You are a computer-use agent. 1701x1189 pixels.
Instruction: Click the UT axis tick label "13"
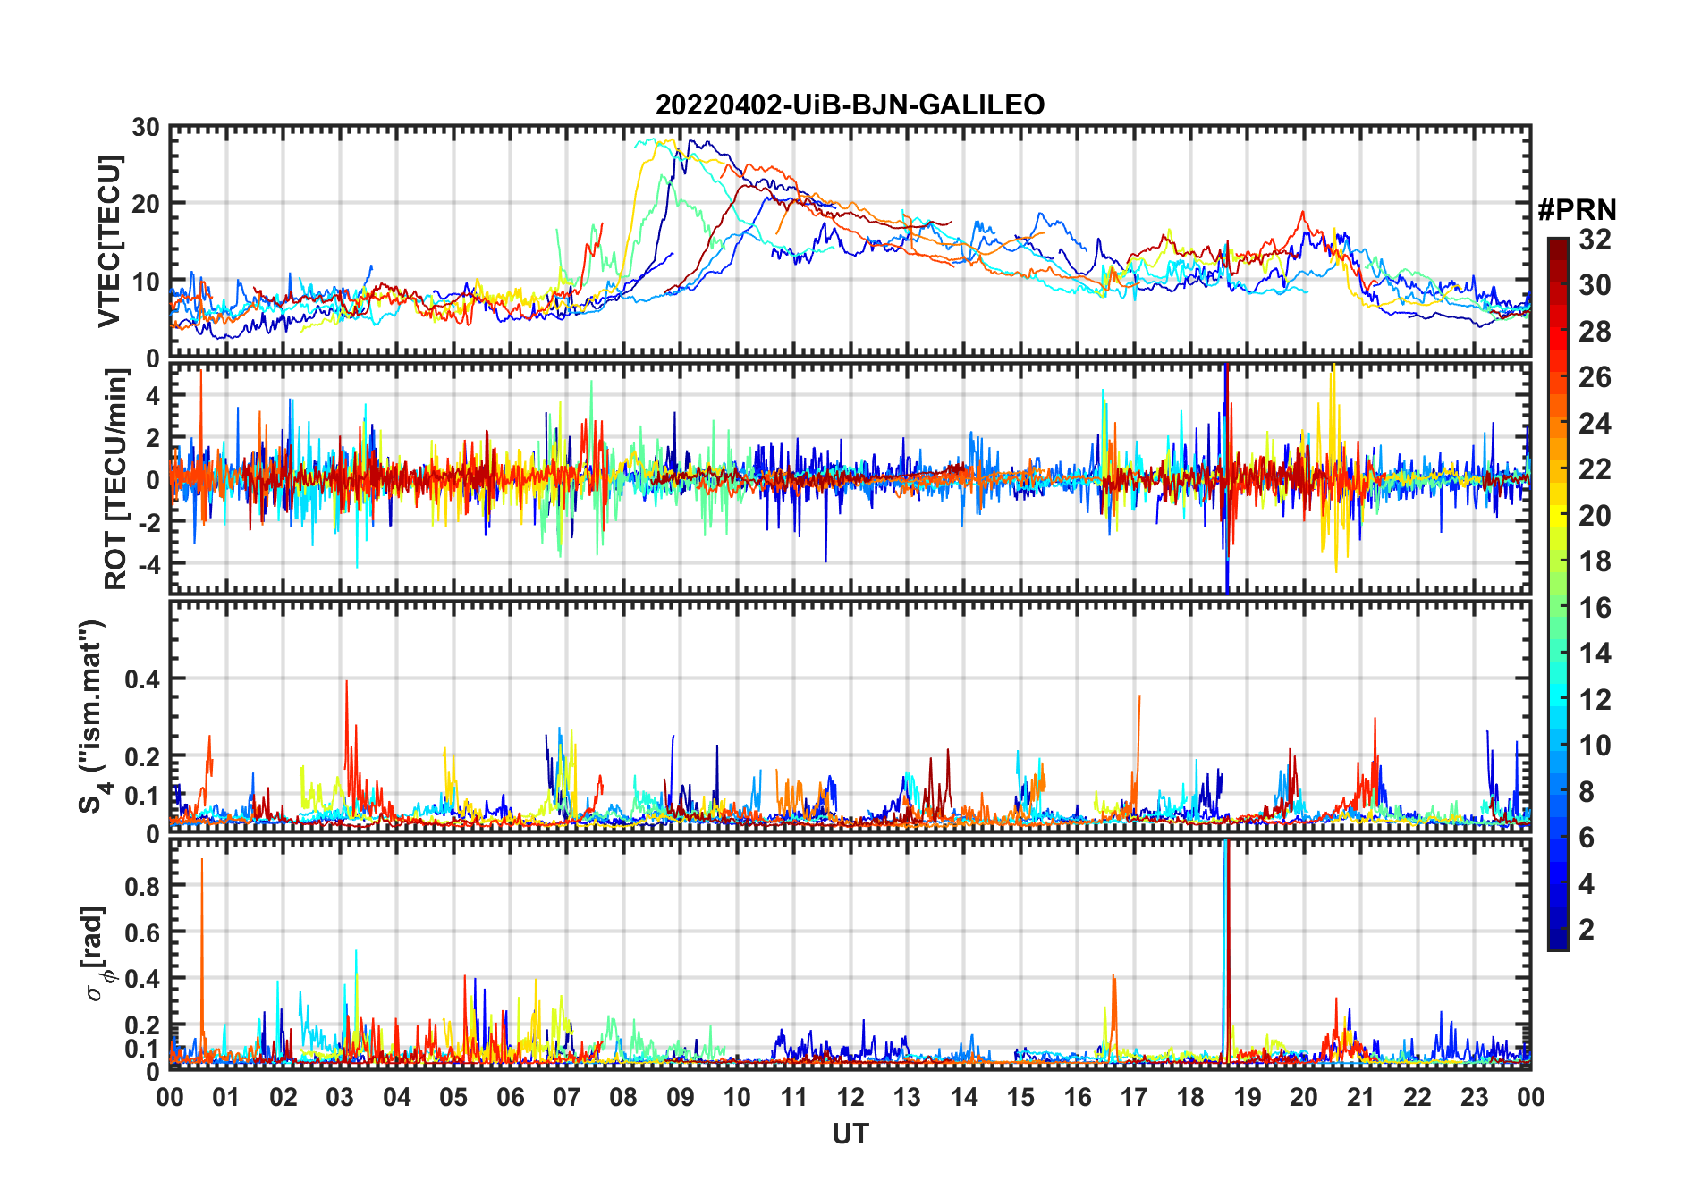[x=907, y=1097]
